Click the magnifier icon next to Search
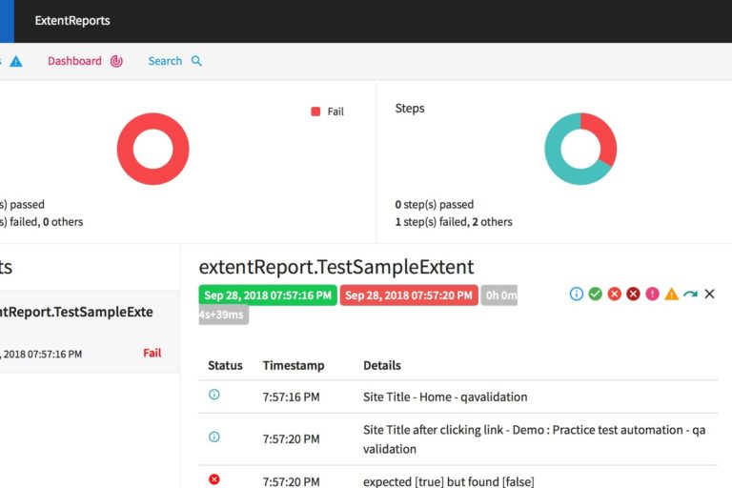 [x=197, y=61]
